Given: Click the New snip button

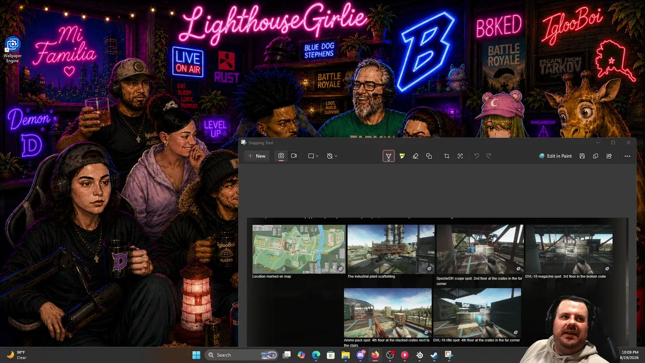Looking at the screenshot, I should pyautogui.click(x=256, y=156).
